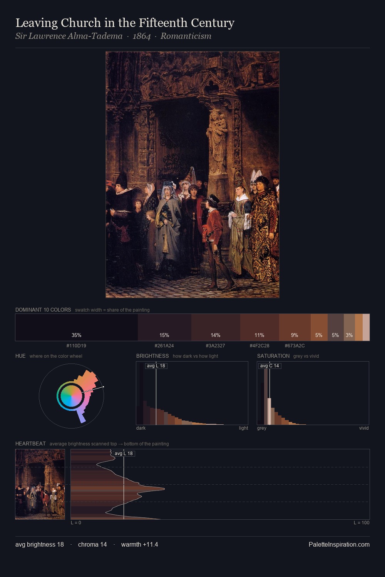Click footer stat 'avg brightness 18'
Image resolution: width=385 pixels, height=577 pixels.
(40, 545)
